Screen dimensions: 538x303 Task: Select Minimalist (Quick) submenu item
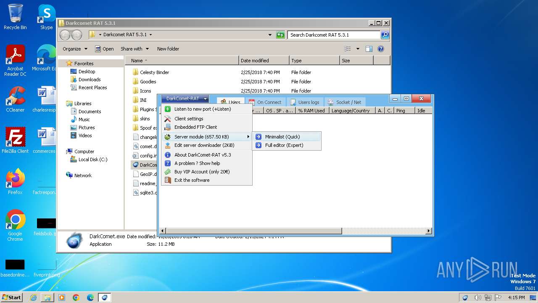[x=287, y=137]
